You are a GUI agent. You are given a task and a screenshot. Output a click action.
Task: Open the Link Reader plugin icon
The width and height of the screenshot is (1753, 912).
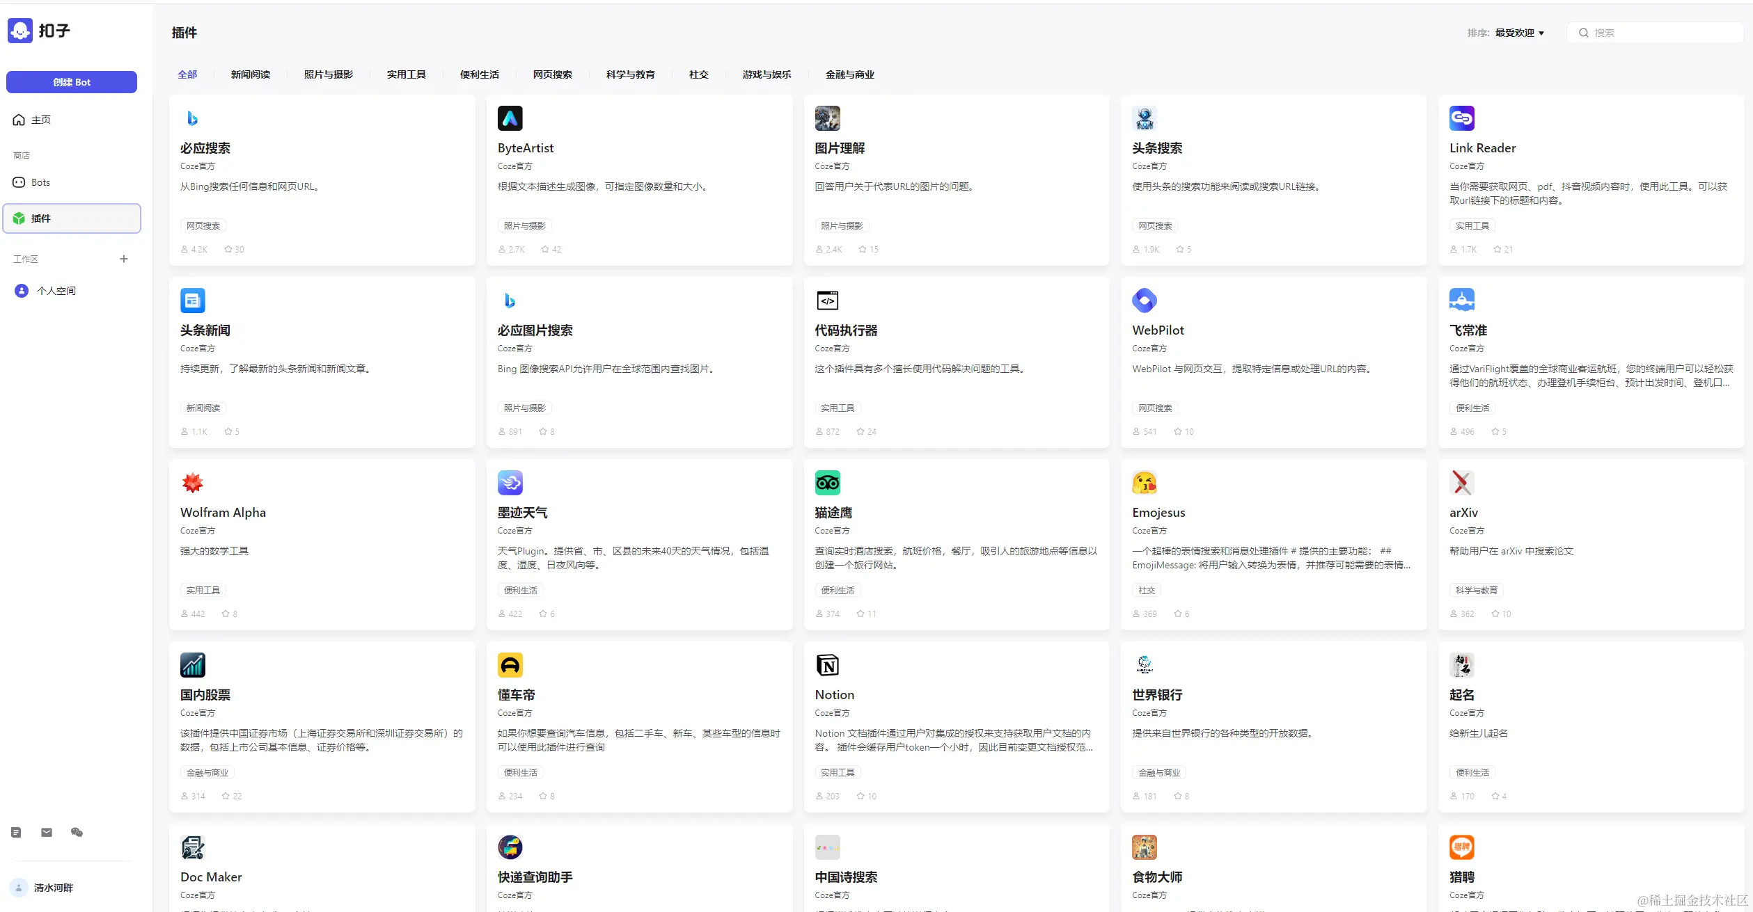tap(1462, 118)
